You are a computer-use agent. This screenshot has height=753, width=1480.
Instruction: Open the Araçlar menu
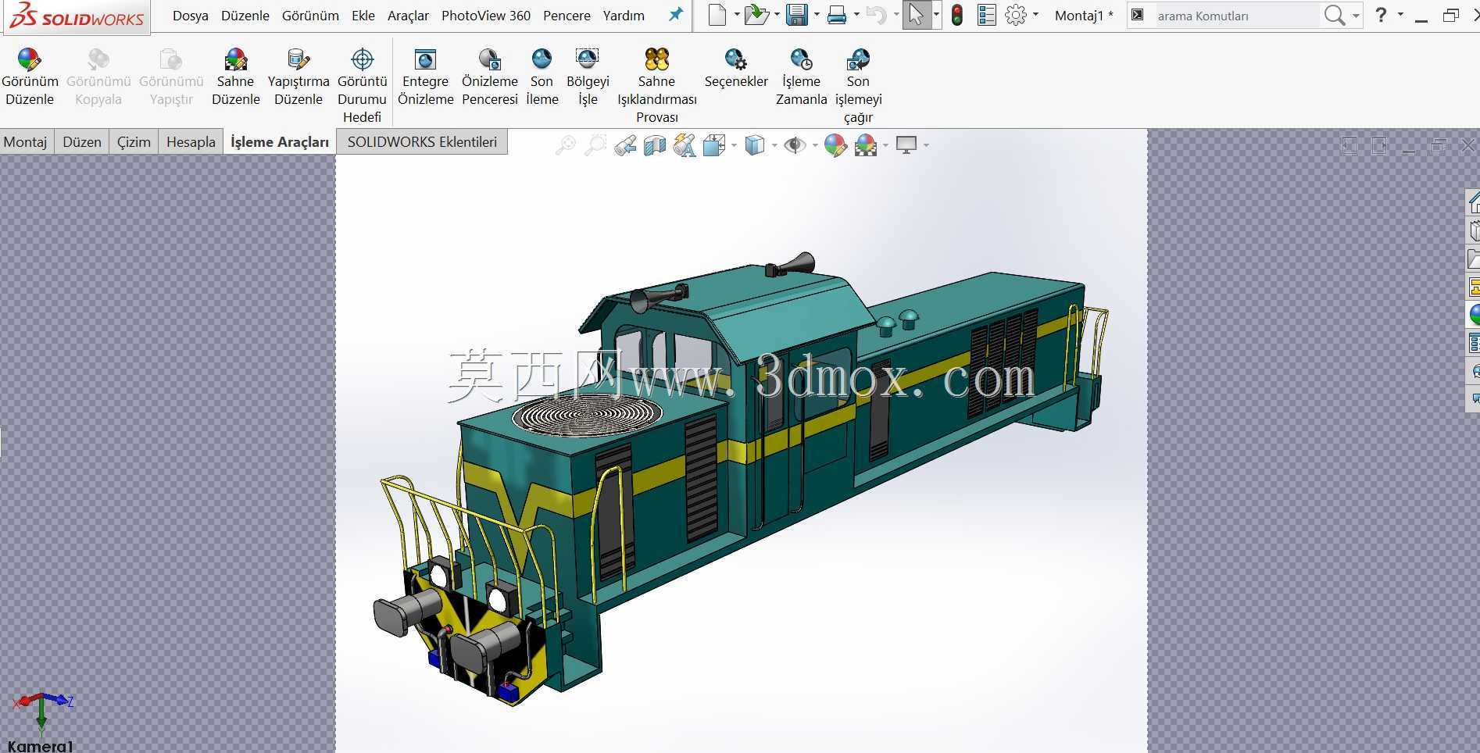point(408,16)
